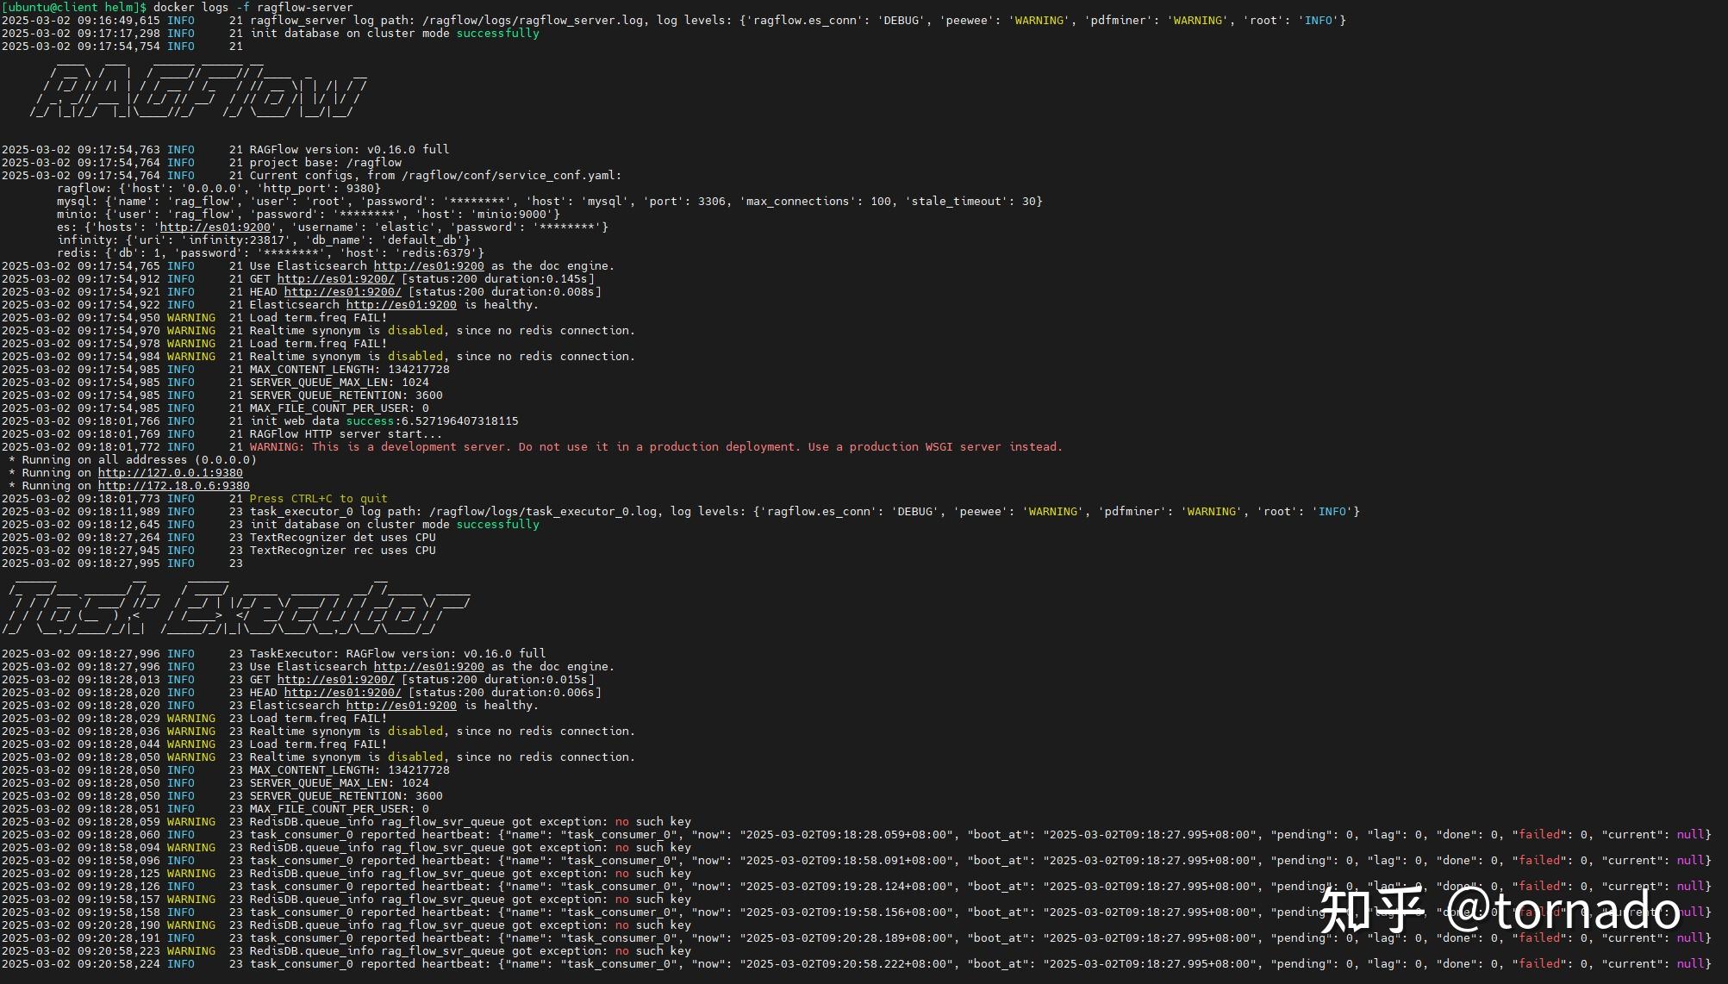Click the 'Press CTRL+C to quit' text

318,499
